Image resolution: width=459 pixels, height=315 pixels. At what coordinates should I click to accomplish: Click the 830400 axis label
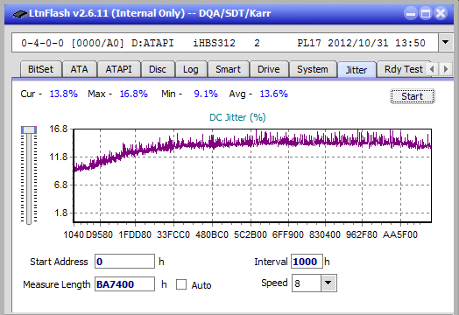325,234
